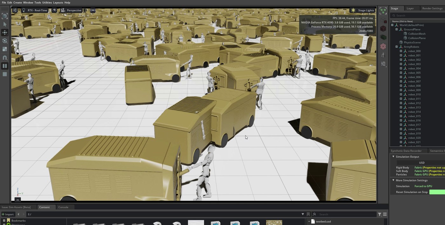The image size is (445, 225).
Task: Select robot_015 in the stage tree
Action: click(x=414, y=116)
